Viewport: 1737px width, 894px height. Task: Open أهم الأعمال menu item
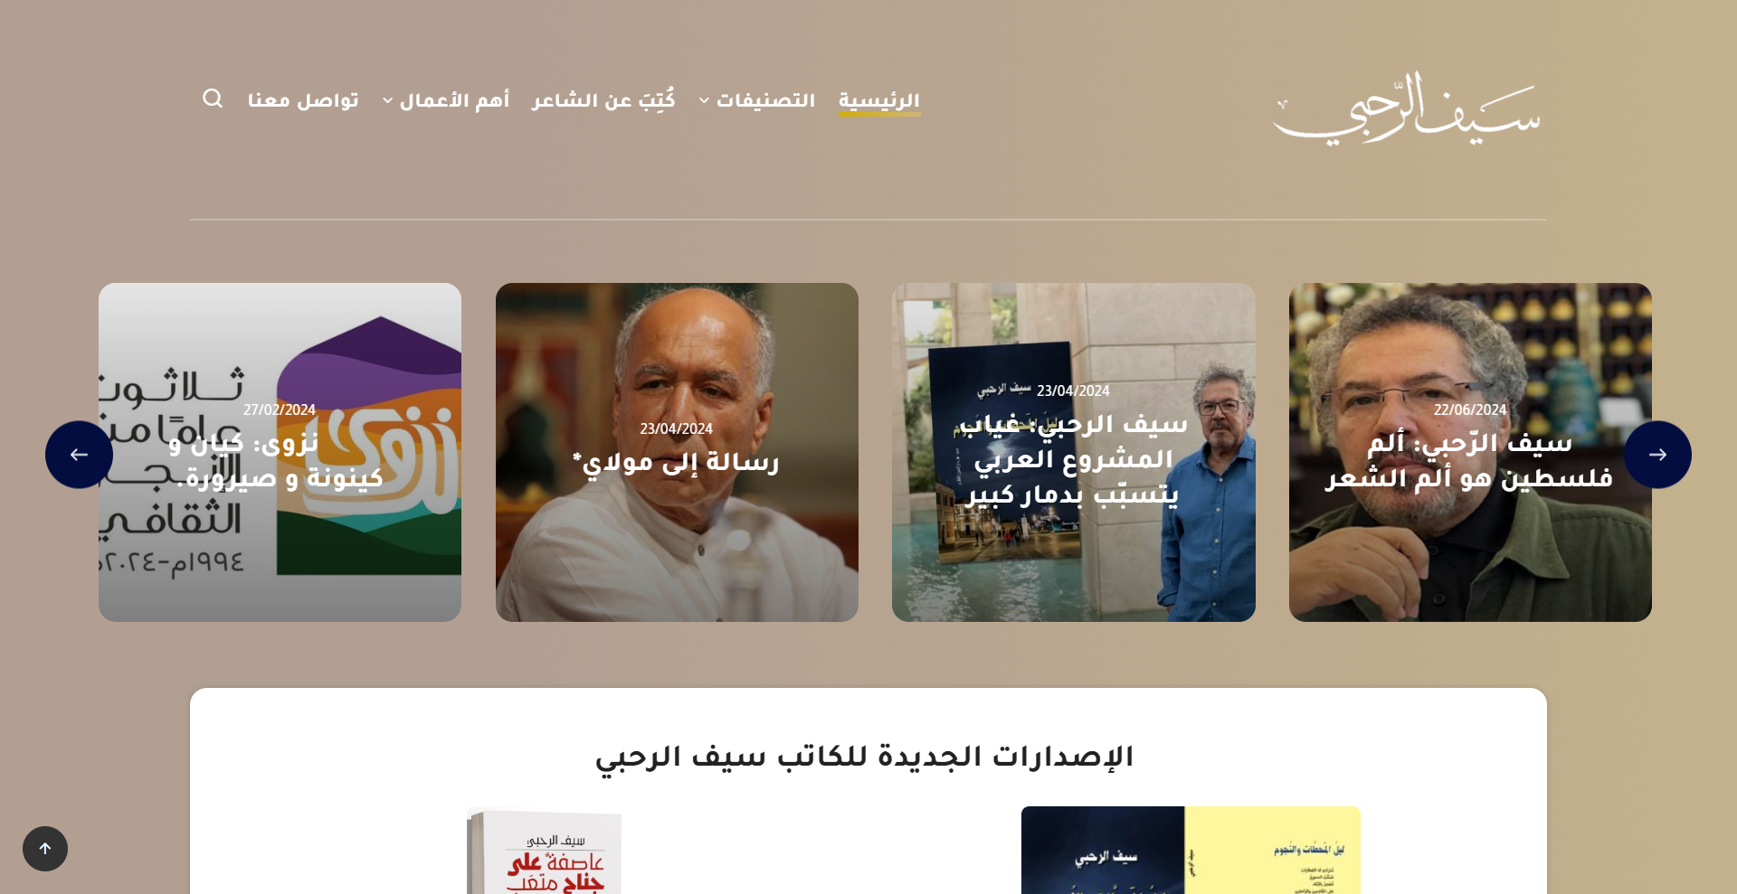tap(454, 100)
